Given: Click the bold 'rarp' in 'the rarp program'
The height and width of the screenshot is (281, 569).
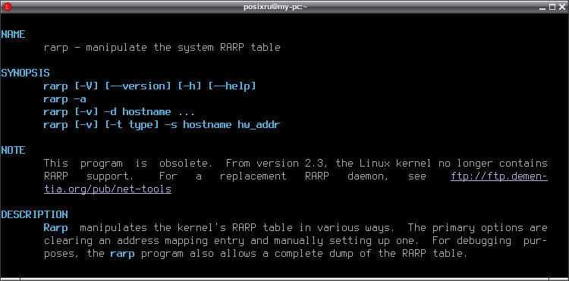Looking at the screenshot, I should coord(122,254).
